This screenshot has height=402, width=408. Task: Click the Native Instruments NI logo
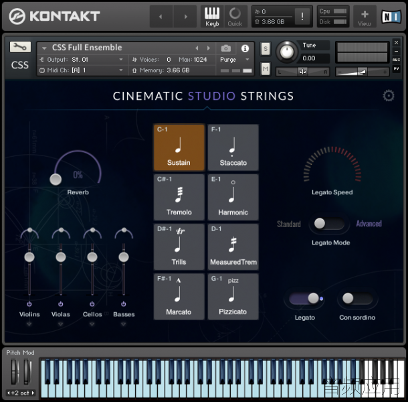[391, 17]
